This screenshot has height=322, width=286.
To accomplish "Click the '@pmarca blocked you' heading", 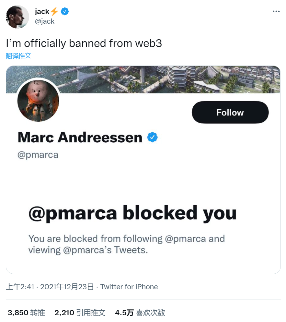I will click(132, 214).
